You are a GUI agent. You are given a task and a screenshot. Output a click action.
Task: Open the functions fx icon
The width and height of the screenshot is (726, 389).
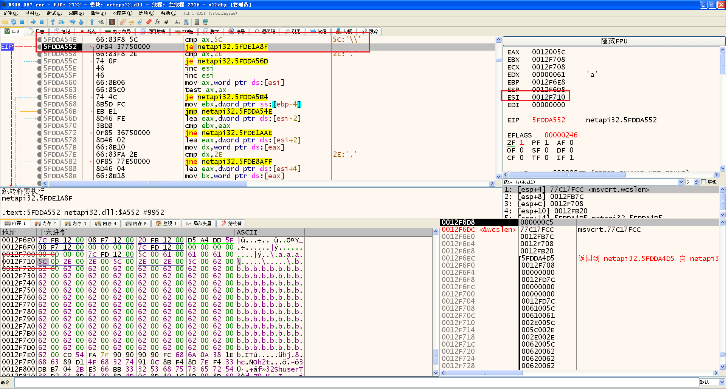point(158,22)
